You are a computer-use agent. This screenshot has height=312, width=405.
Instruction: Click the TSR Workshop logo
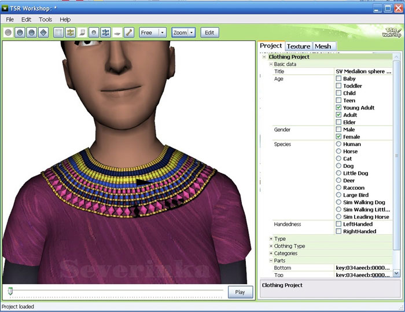(391, 32)
